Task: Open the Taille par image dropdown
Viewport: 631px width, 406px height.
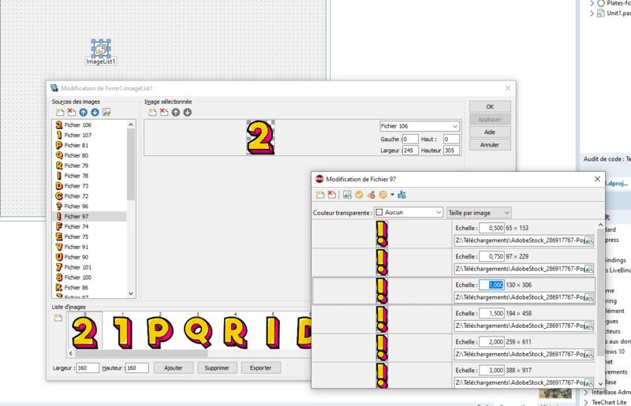Action: click(479, 212)
